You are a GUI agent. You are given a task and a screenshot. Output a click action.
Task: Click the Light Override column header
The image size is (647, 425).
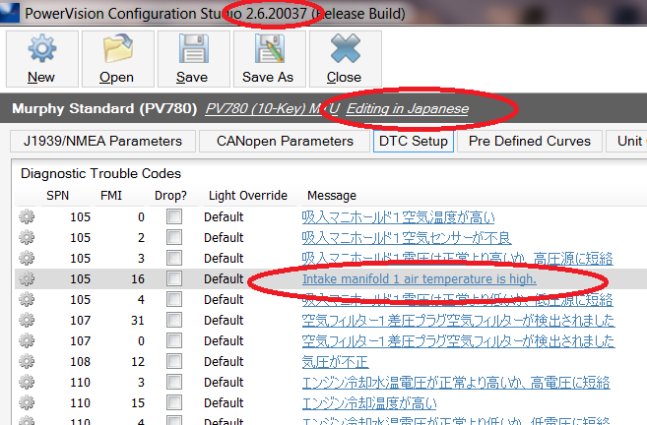[x=248, y=196]
